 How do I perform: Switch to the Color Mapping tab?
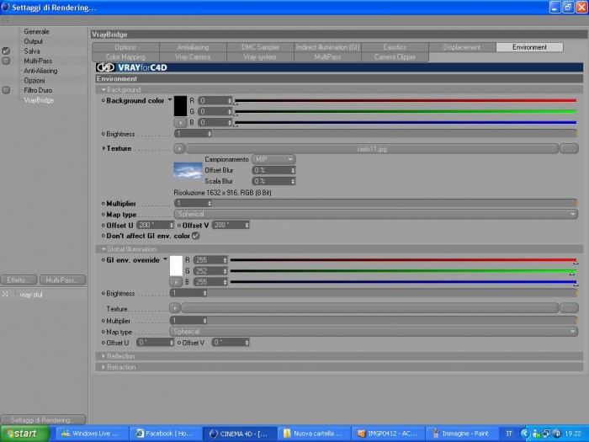[125, 56]
